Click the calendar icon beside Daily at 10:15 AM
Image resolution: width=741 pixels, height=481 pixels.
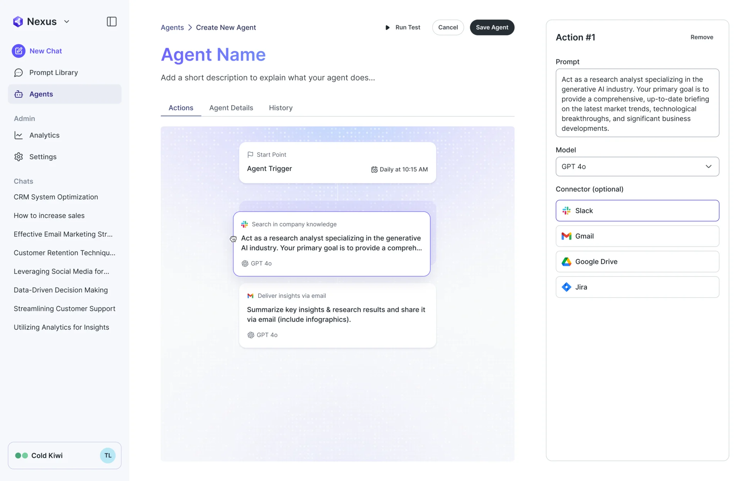374,169
